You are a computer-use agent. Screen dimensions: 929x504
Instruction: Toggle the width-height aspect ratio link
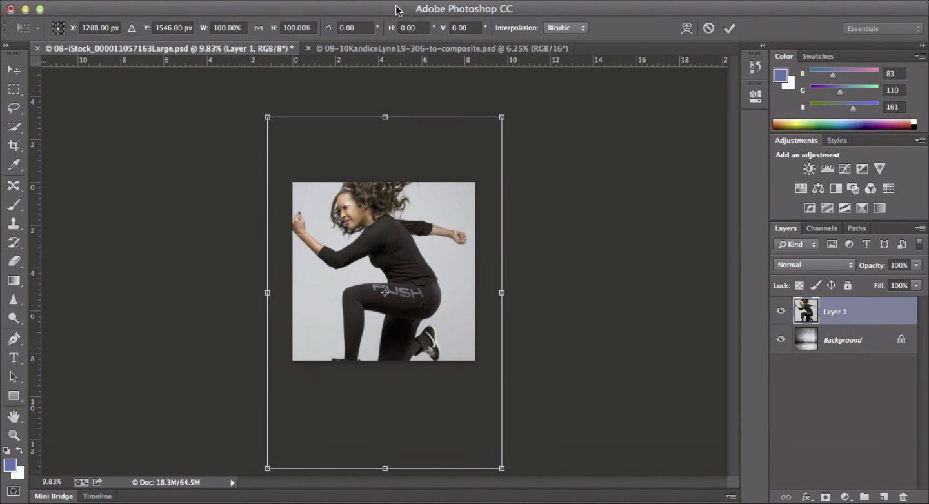click(x=258, y=28)
